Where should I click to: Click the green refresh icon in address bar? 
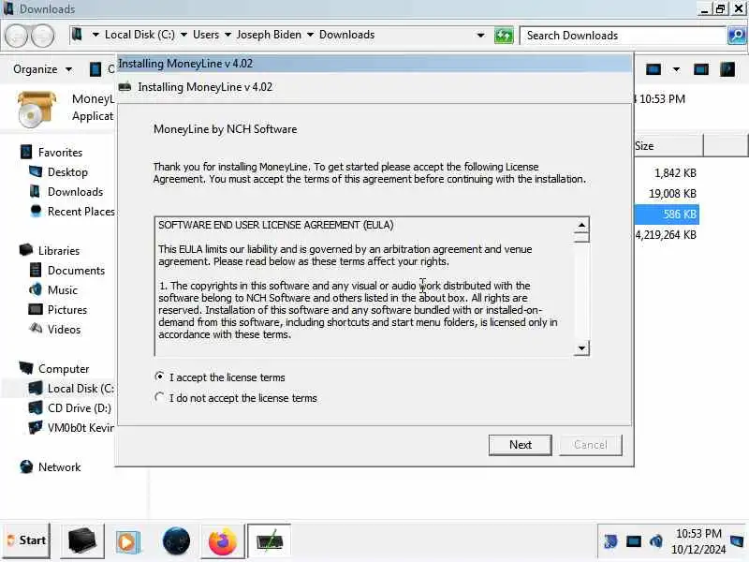click(x=504, y=36)
